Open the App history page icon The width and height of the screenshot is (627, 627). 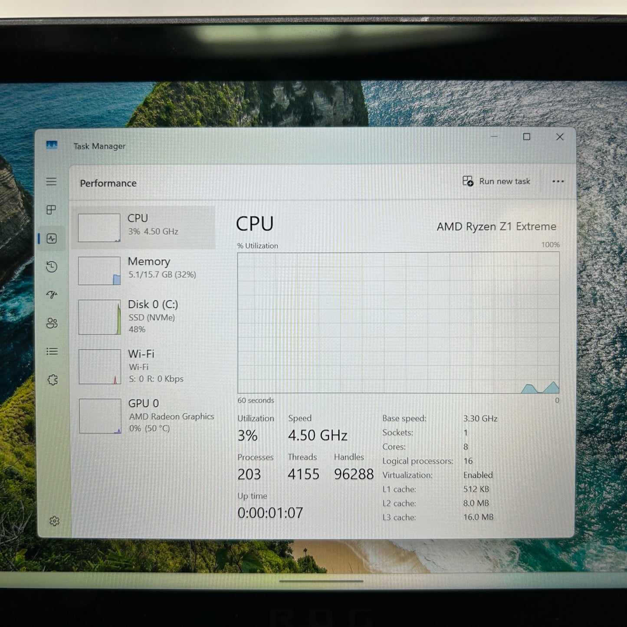tap(52, 266)
